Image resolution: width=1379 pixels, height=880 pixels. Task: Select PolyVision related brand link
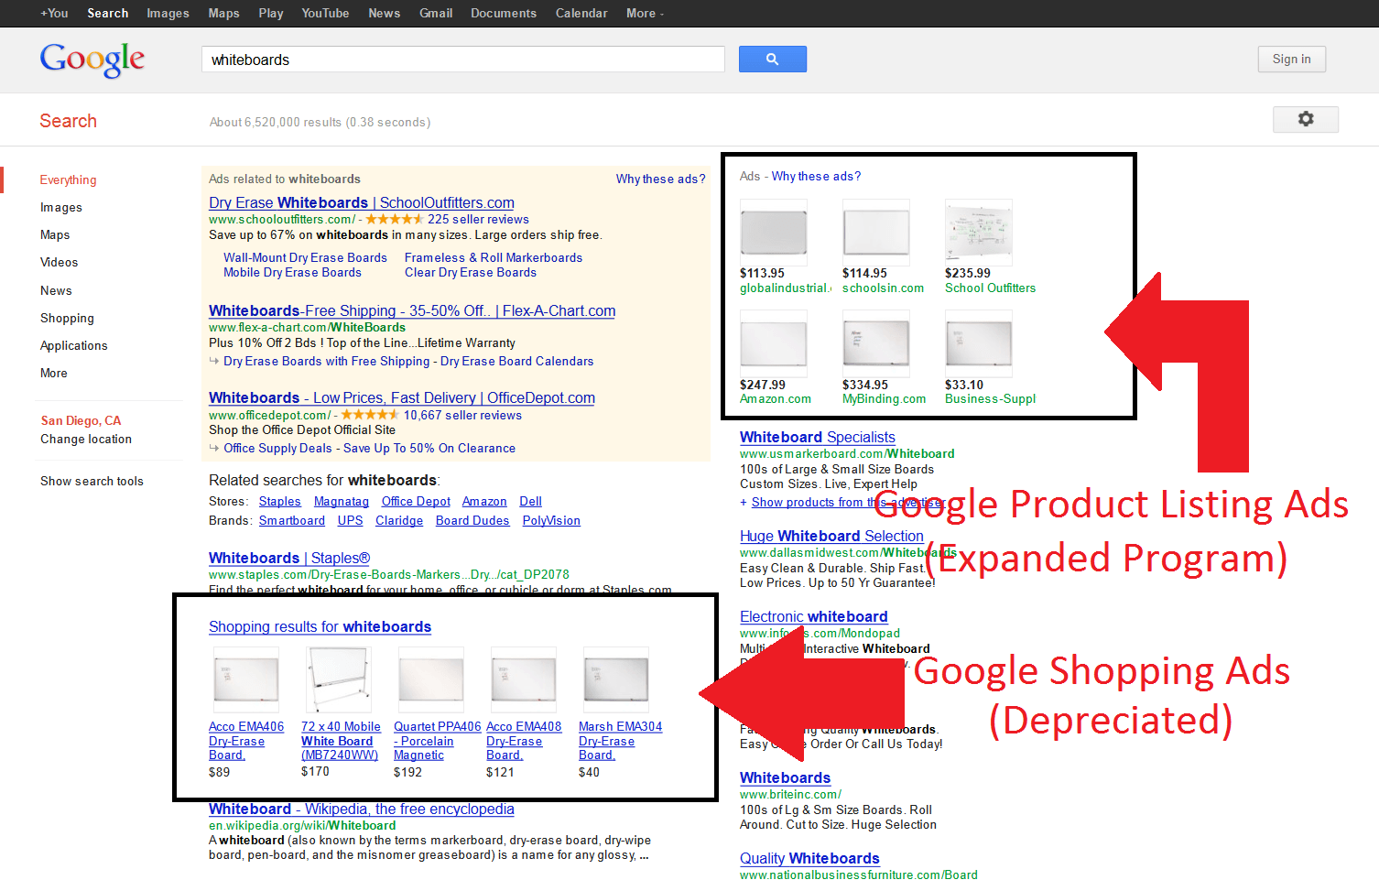pyautogui.click(x=551, y=521)
